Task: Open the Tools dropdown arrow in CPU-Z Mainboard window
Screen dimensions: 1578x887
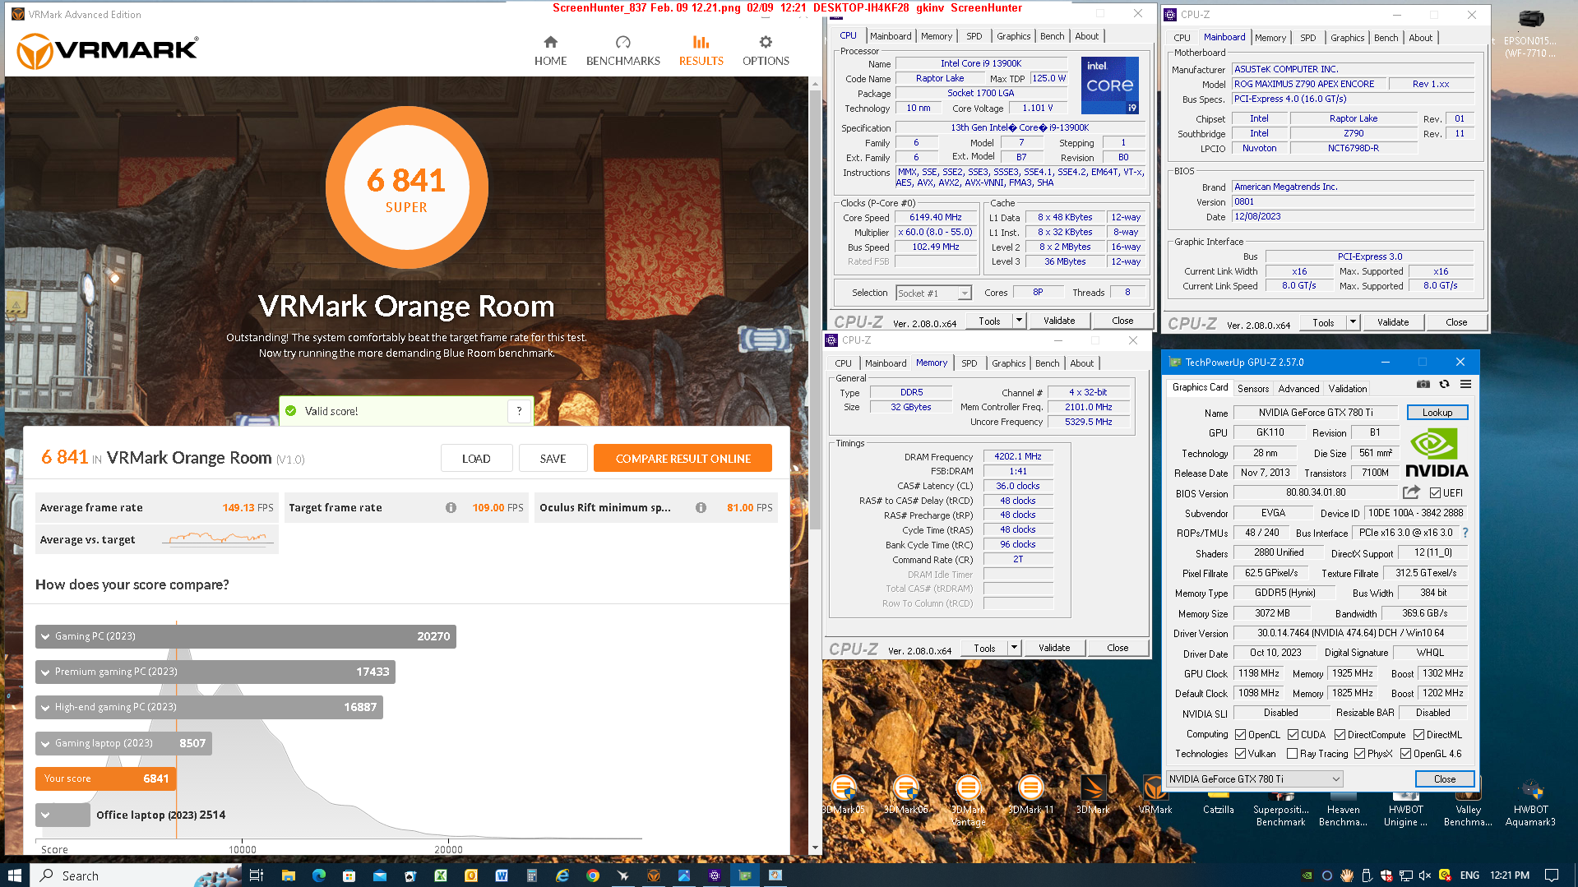Action: [x=1353, y=322]
